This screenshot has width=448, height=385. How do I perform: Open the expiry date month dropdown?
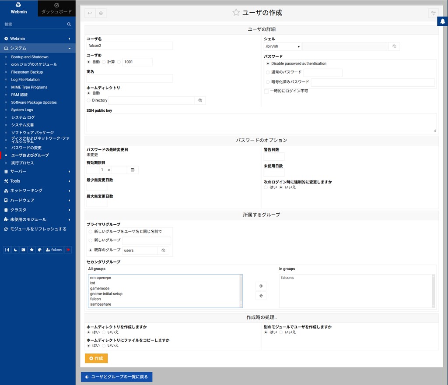pos(105,170)
